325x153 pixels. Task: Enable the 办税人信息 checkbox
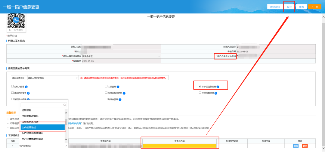(12, 87)
